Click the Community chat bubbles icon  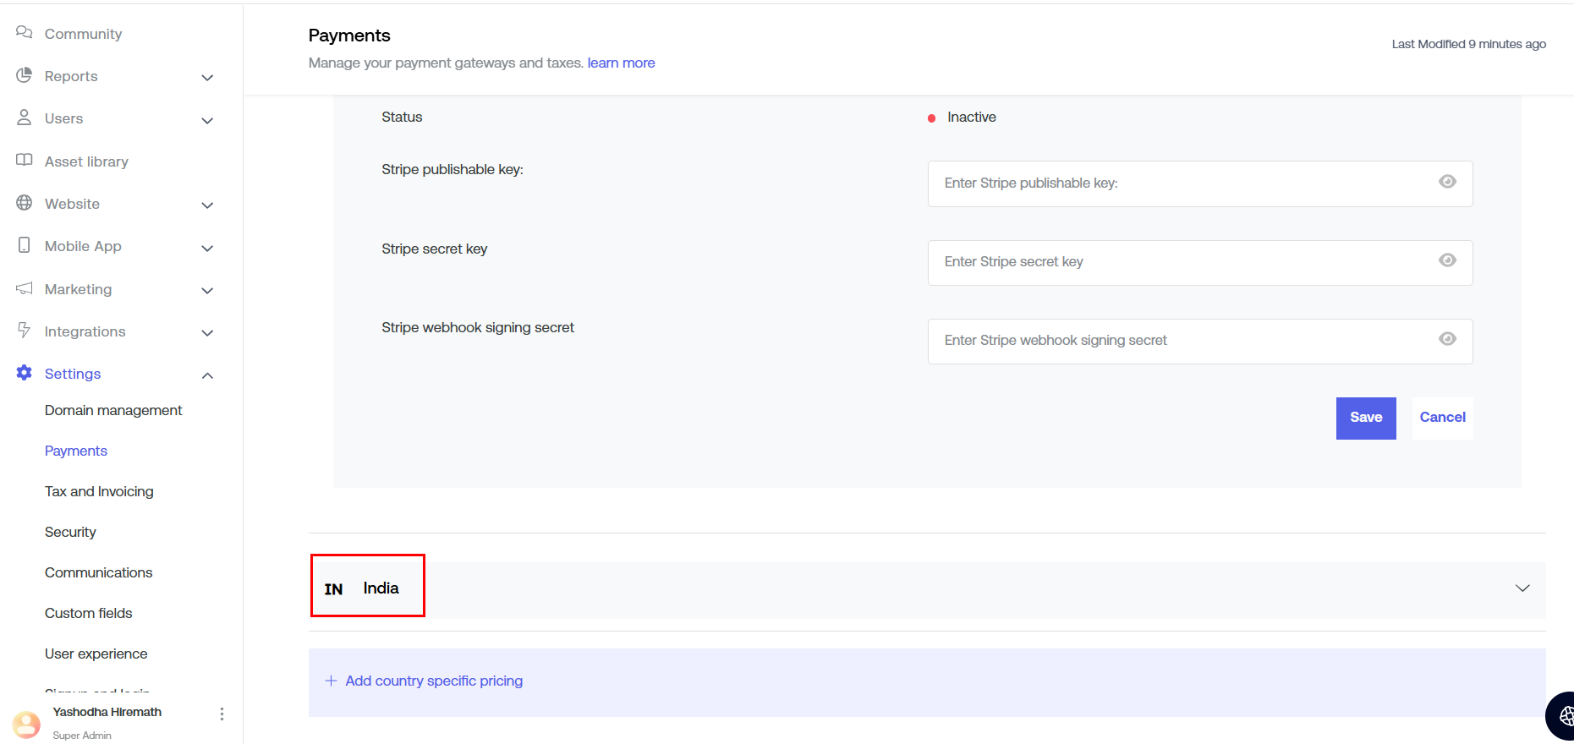pyautogui.click(x=25, y=33)
